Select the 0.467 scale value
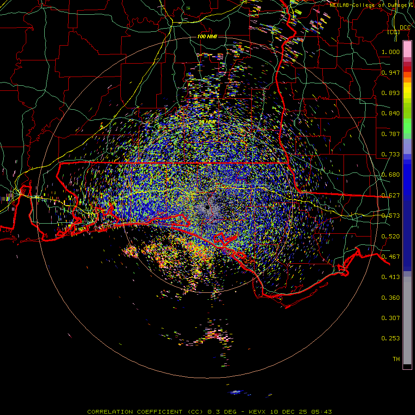The image size is (415, 415). click(391, 257)
